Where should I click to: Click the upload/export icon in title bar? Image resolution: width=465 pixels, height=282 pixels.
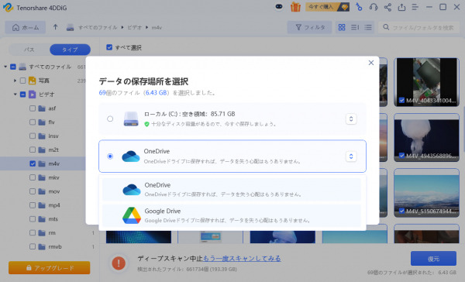coord(401,7)
